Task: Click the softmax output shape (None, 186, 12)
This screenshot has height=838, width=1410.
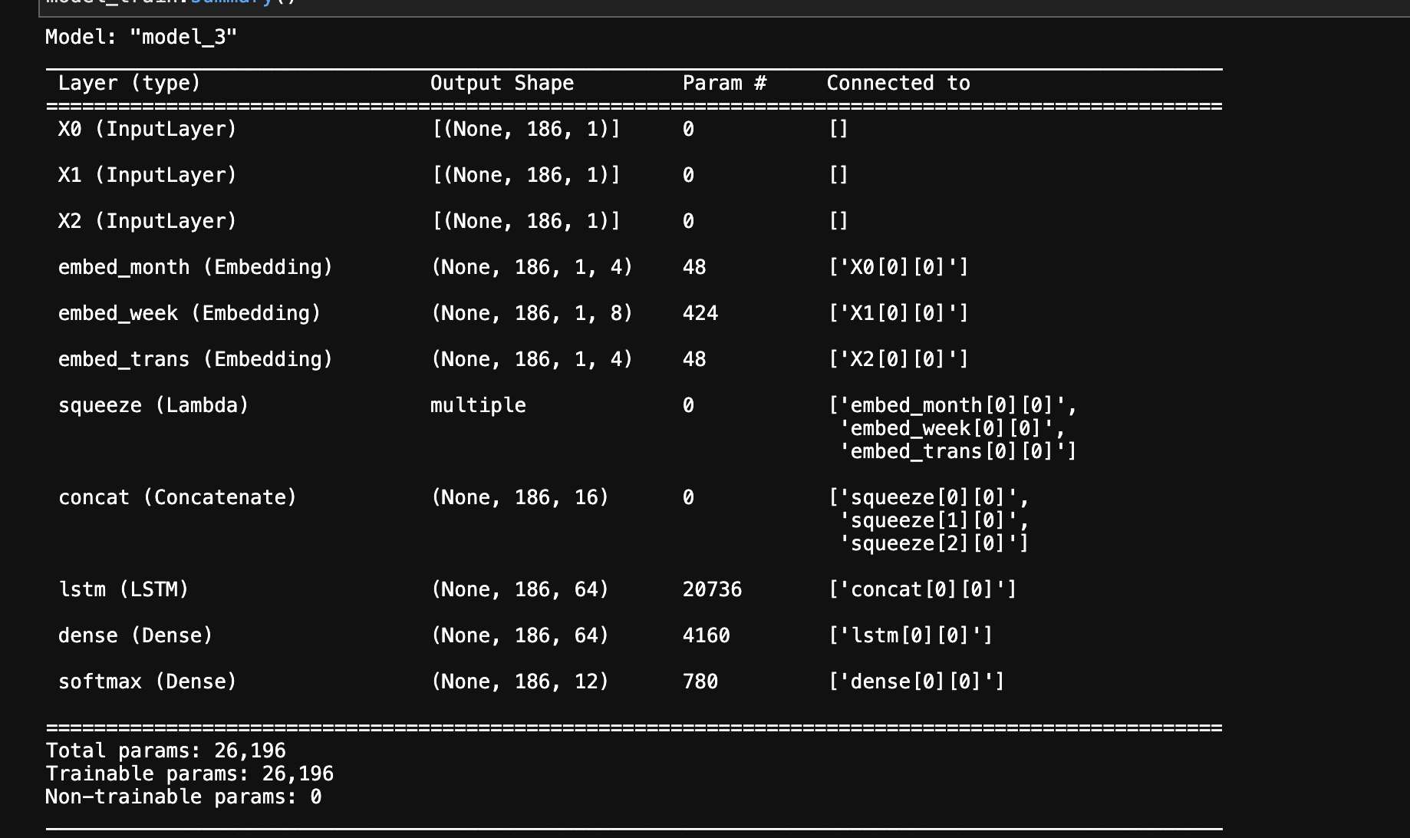Action: click(x=519, y=681)
